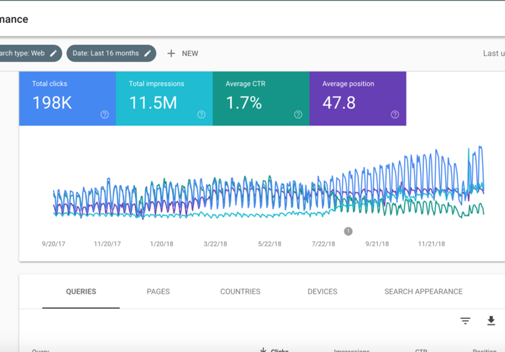The width and height of the screenshot is (505, 352).
Task: Edit the Date: Last 16 months filter
Action: pos(148,53)
